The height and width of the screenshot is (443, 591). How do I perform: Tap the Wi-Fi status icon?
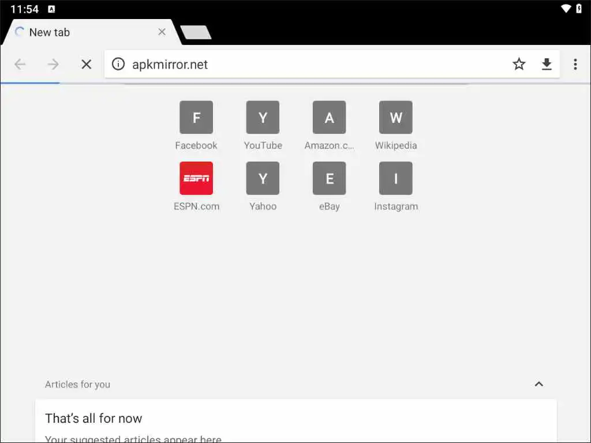click(x=566, y=9)
